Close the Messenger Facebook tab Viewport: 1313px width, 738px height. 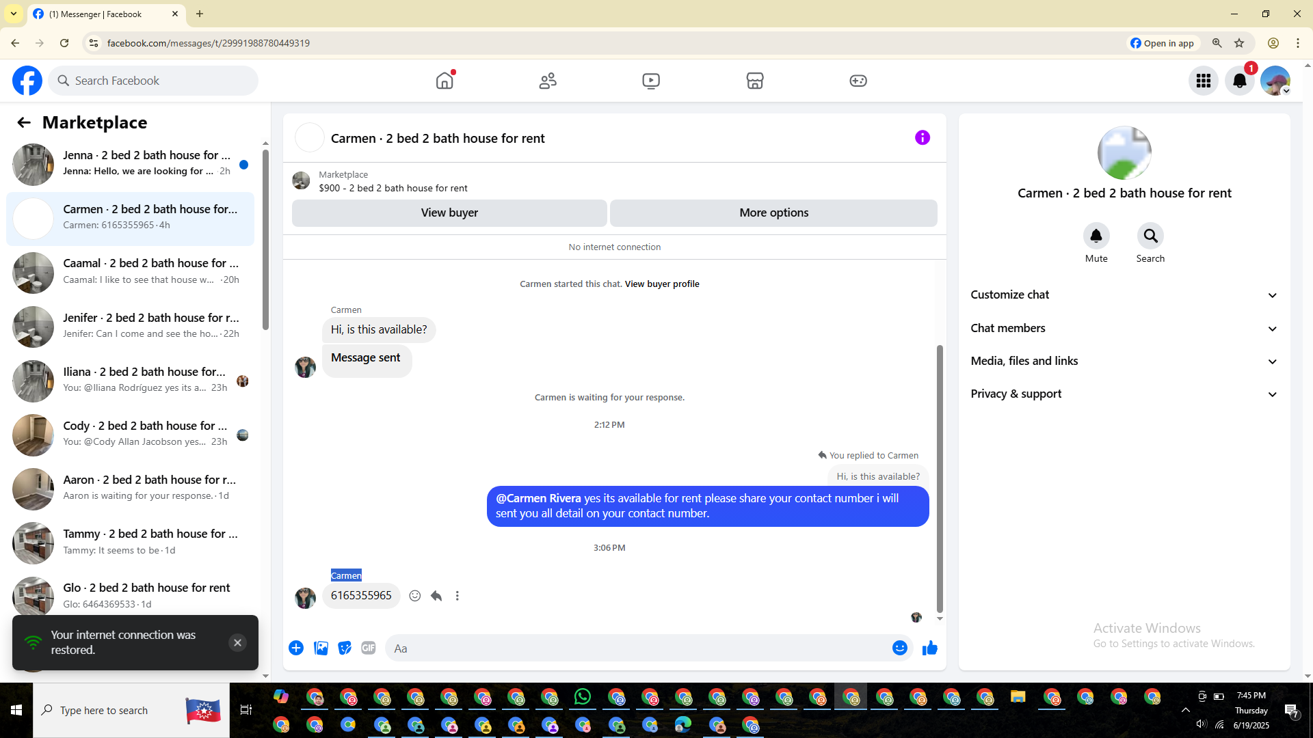(175, 14)
